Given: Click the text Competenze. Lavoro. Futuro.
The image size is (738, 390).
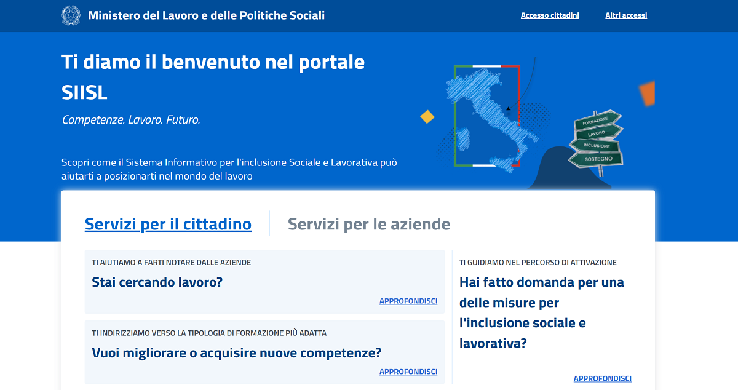Looking at the screenshot, I should pyautogui.click(x=131, y=120).
